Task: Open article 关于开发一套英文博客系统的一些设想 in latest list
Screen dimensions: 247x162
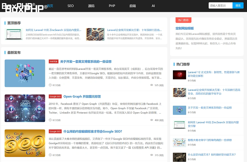Action: point(86,62)
